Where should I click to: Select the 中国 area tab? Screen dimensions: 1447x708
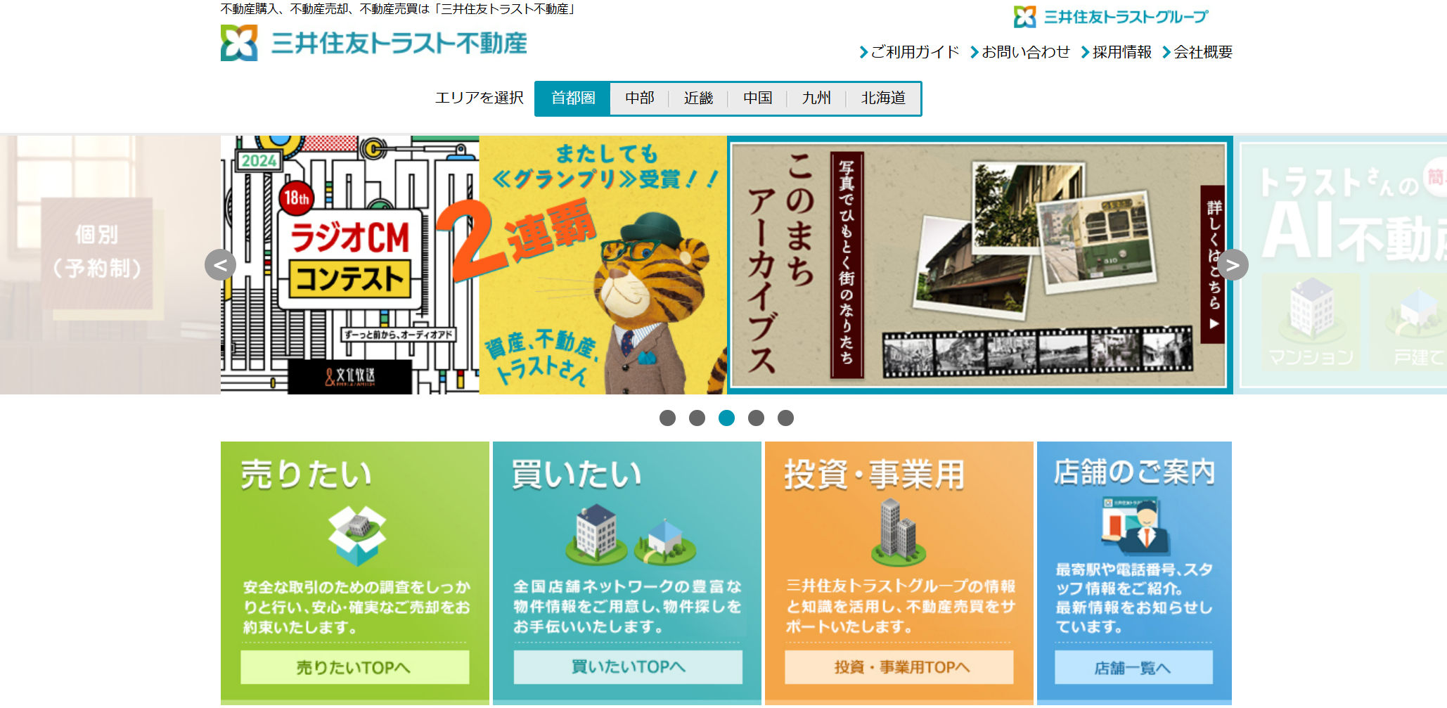tap(757, 98)
